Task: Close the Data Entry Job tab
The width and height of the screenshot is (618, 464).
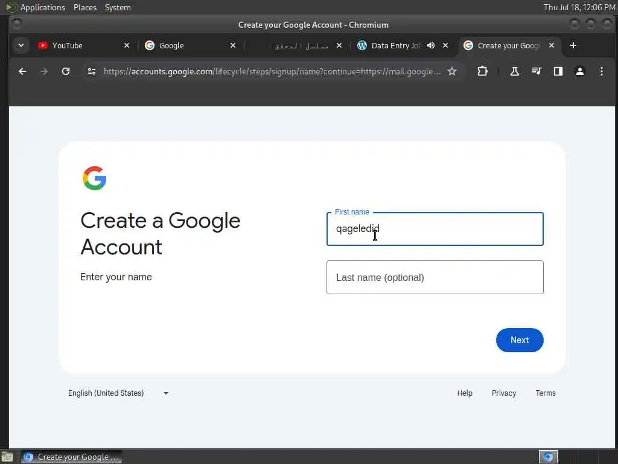Action: [x=445, y=45]
